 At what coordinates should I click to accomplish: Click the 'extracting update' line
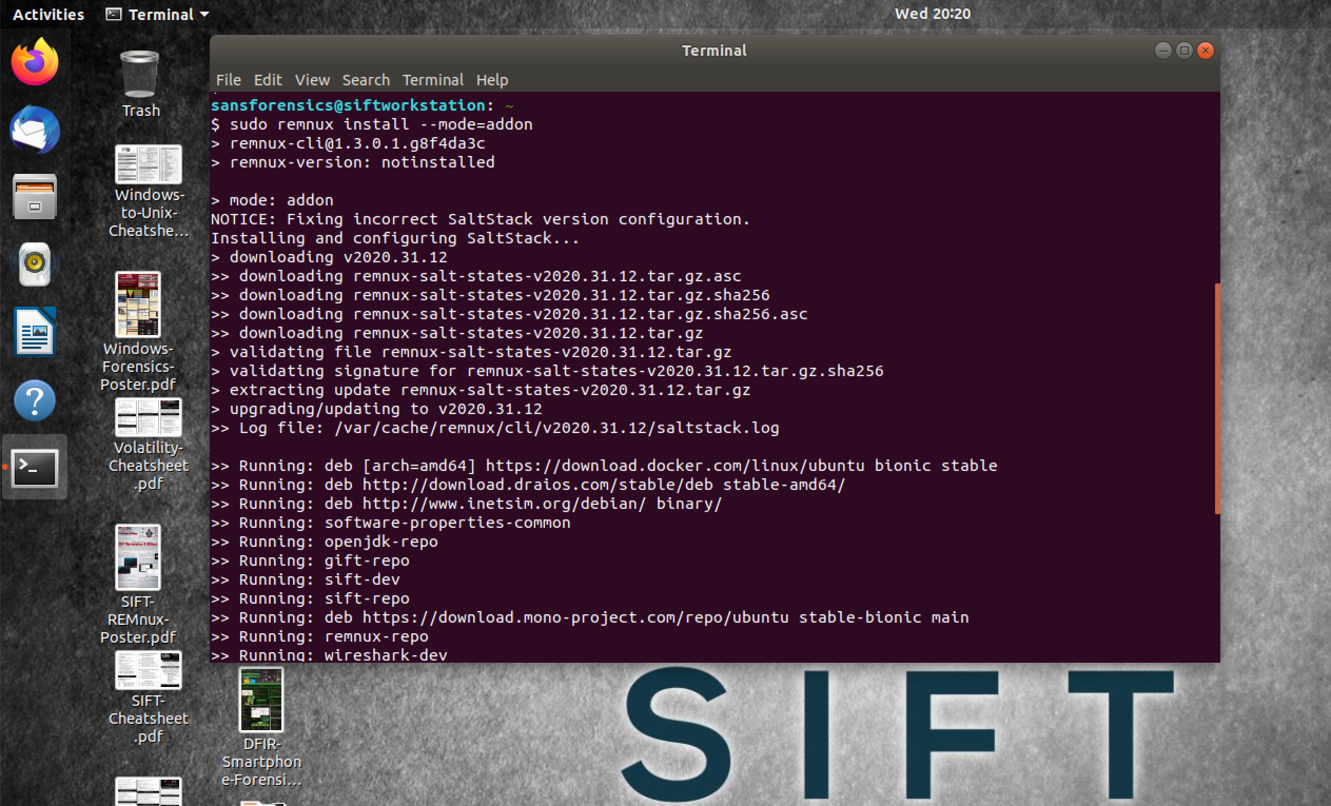481,389
